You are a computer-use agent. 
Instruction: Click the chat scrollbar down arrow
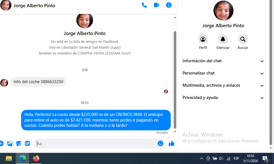175,132
